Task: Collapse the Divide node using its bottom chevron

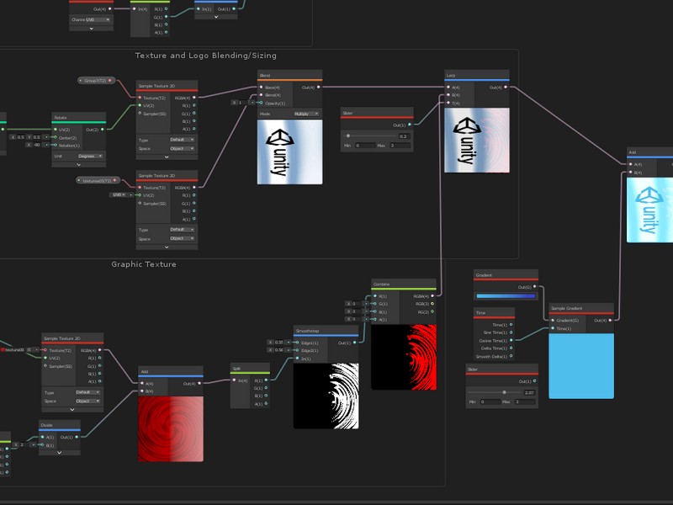Action: tap(60, 453)
